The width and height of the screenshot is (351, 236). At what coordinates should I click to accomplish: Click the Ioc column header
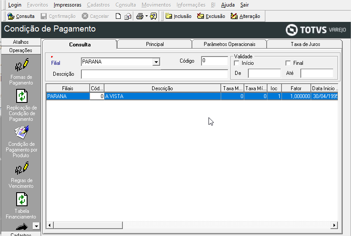[x=274, y=88]
